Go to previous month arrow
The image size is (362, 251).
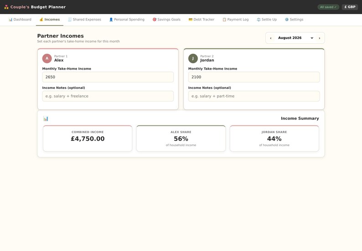coord(271,38)
